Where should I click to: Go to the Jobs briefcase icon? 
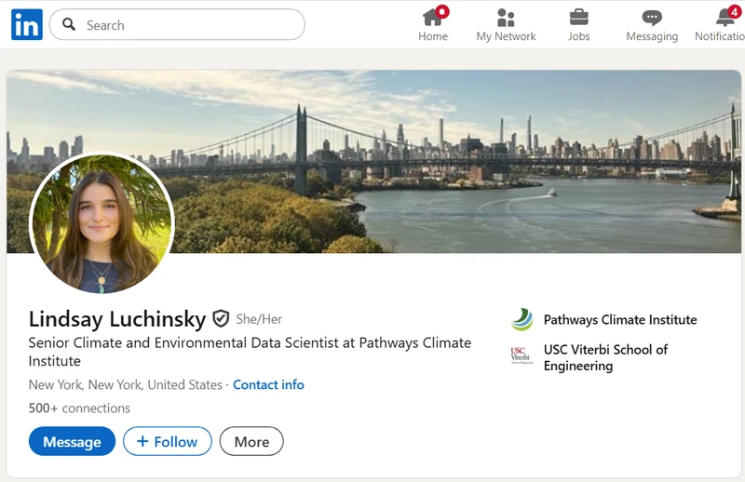[x=578, y=18]
